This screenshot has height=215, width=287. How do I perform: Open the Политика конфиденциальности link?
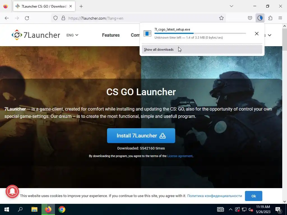tap(214, 196)
